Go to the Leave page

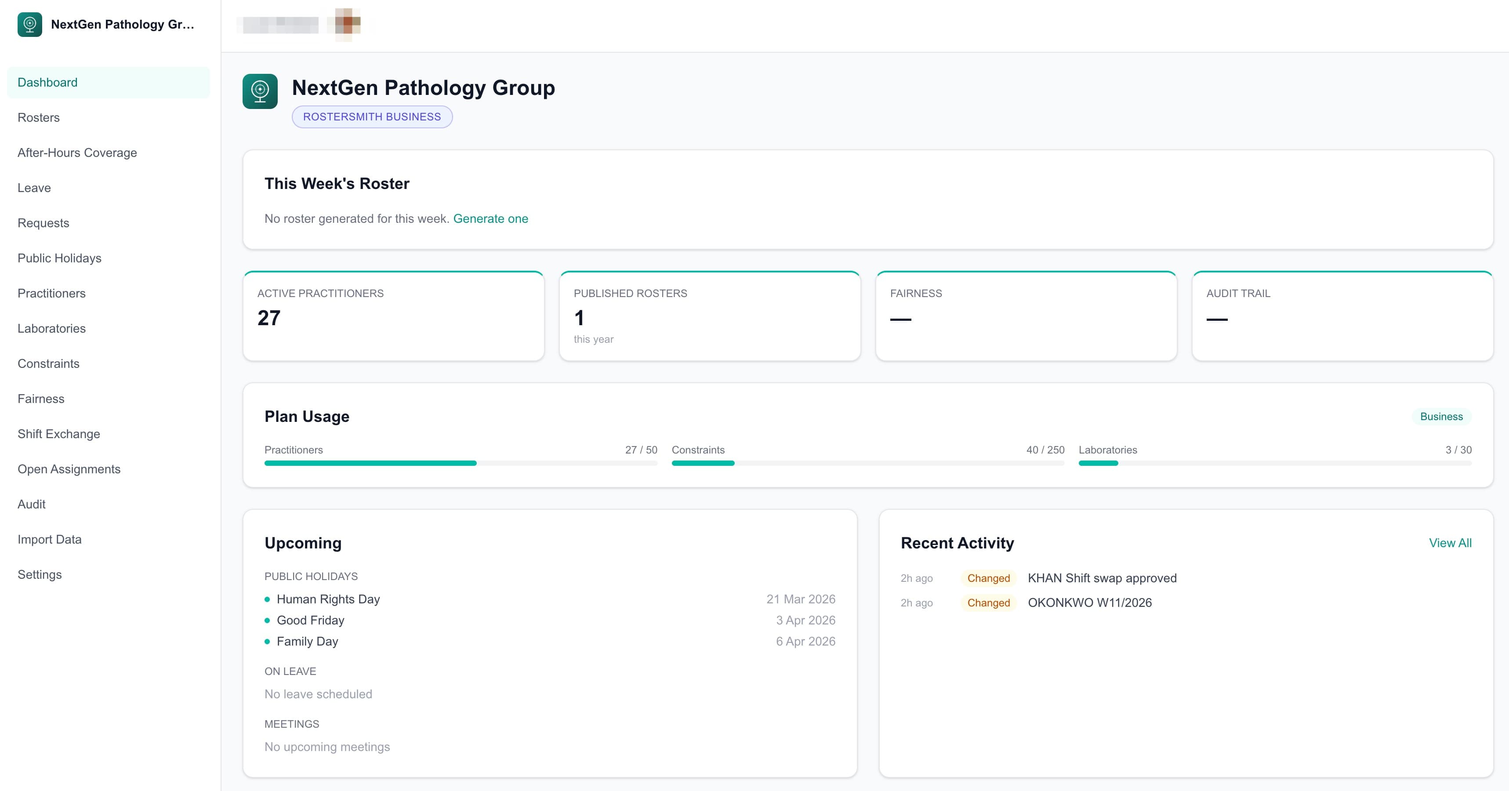click(34, 188)
